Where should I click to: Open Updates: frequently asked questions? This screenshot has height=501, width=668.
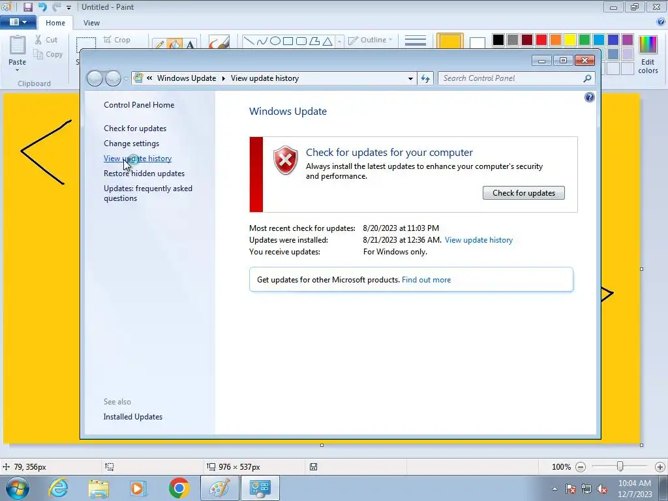(148, 193)
